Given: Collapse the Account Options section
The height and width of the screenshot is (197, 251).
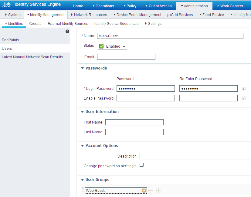Looking at the screenshot, I should click(x=82, y=145).
